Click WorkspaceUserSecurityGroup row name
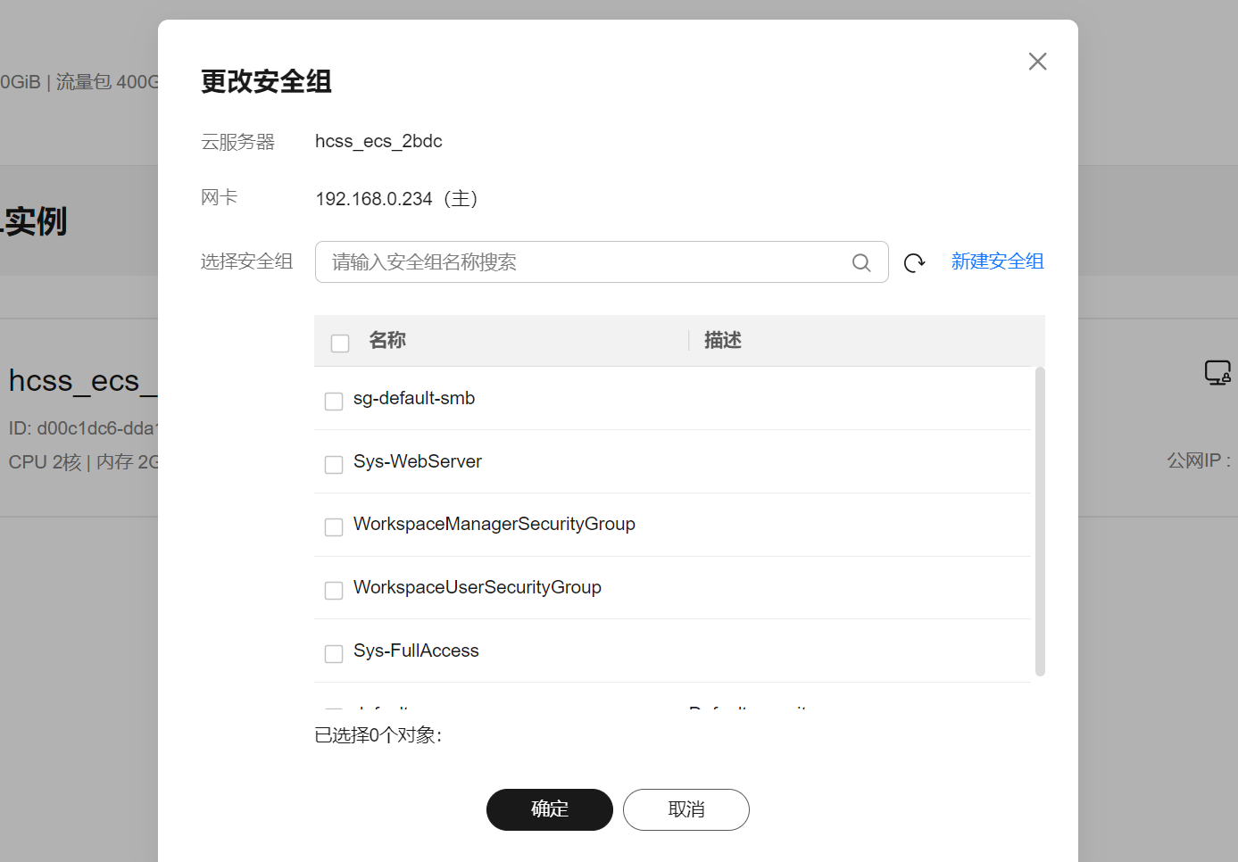Screen dimensions: 1238x862 [478, 587]
